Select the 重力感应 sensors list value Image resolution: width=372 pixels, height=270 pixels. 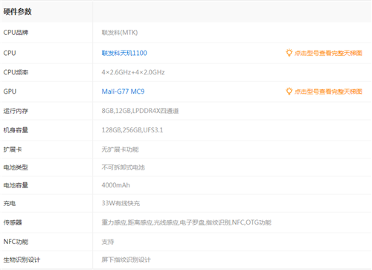[187, 222]
